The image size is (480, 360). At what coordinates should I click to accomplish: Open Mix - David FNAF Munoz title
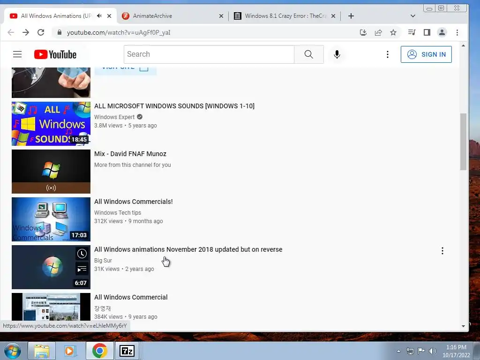[x=130, y=154]
